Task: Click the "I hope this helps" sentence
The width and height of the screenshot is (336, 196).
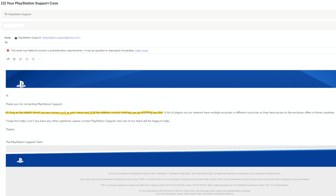Action: tap(88, 121)
